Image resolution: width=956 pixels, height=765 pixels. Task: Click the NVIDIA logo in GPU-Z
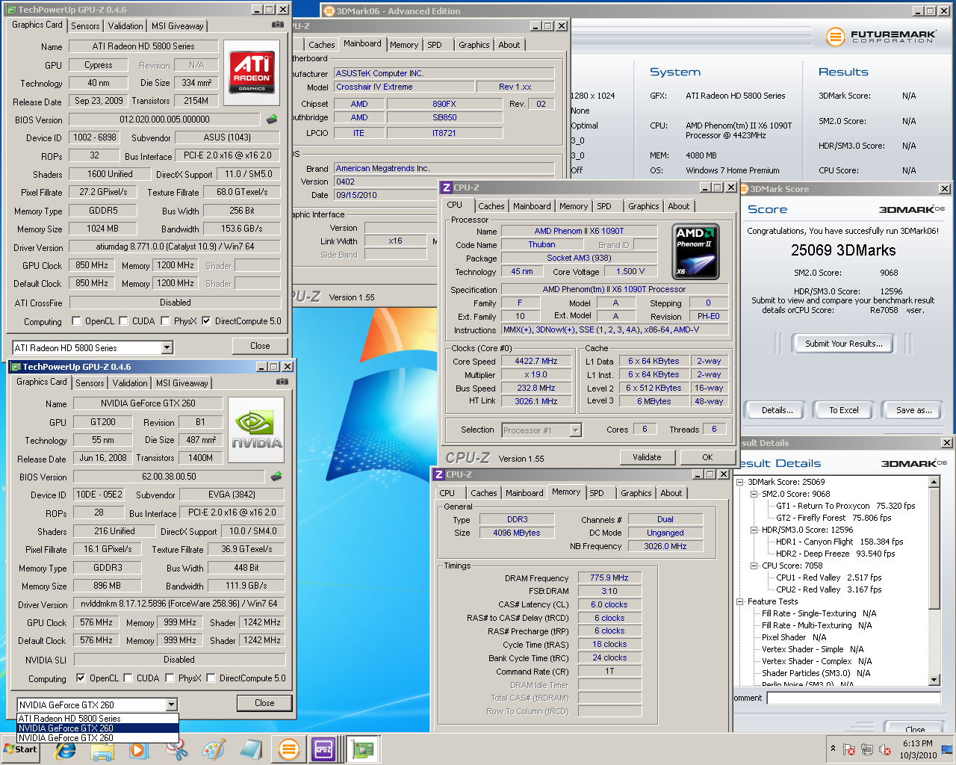coord(256,430)
